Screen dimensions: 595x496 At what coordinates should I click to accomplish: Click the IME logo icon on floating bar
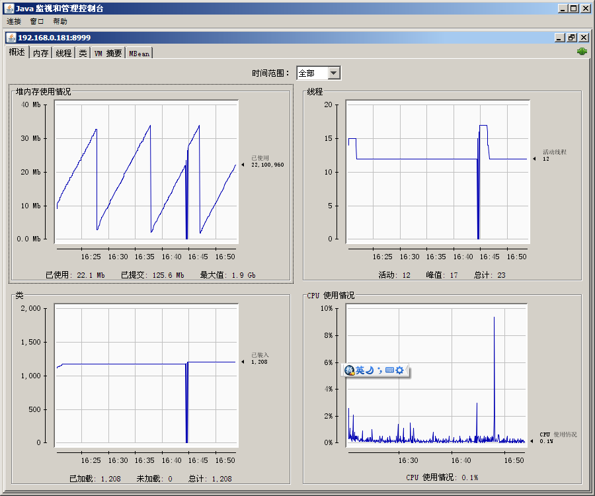[350, 370]
